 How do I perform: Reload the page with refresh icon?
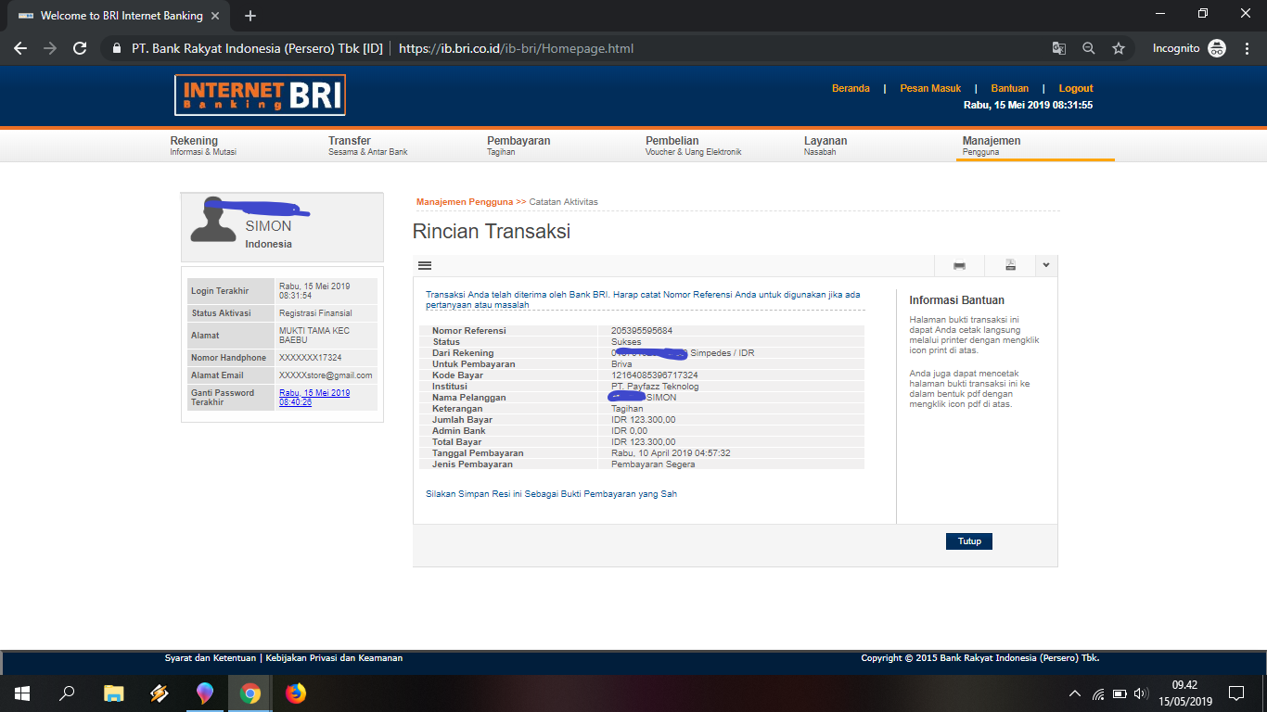[x=80, y=48]
